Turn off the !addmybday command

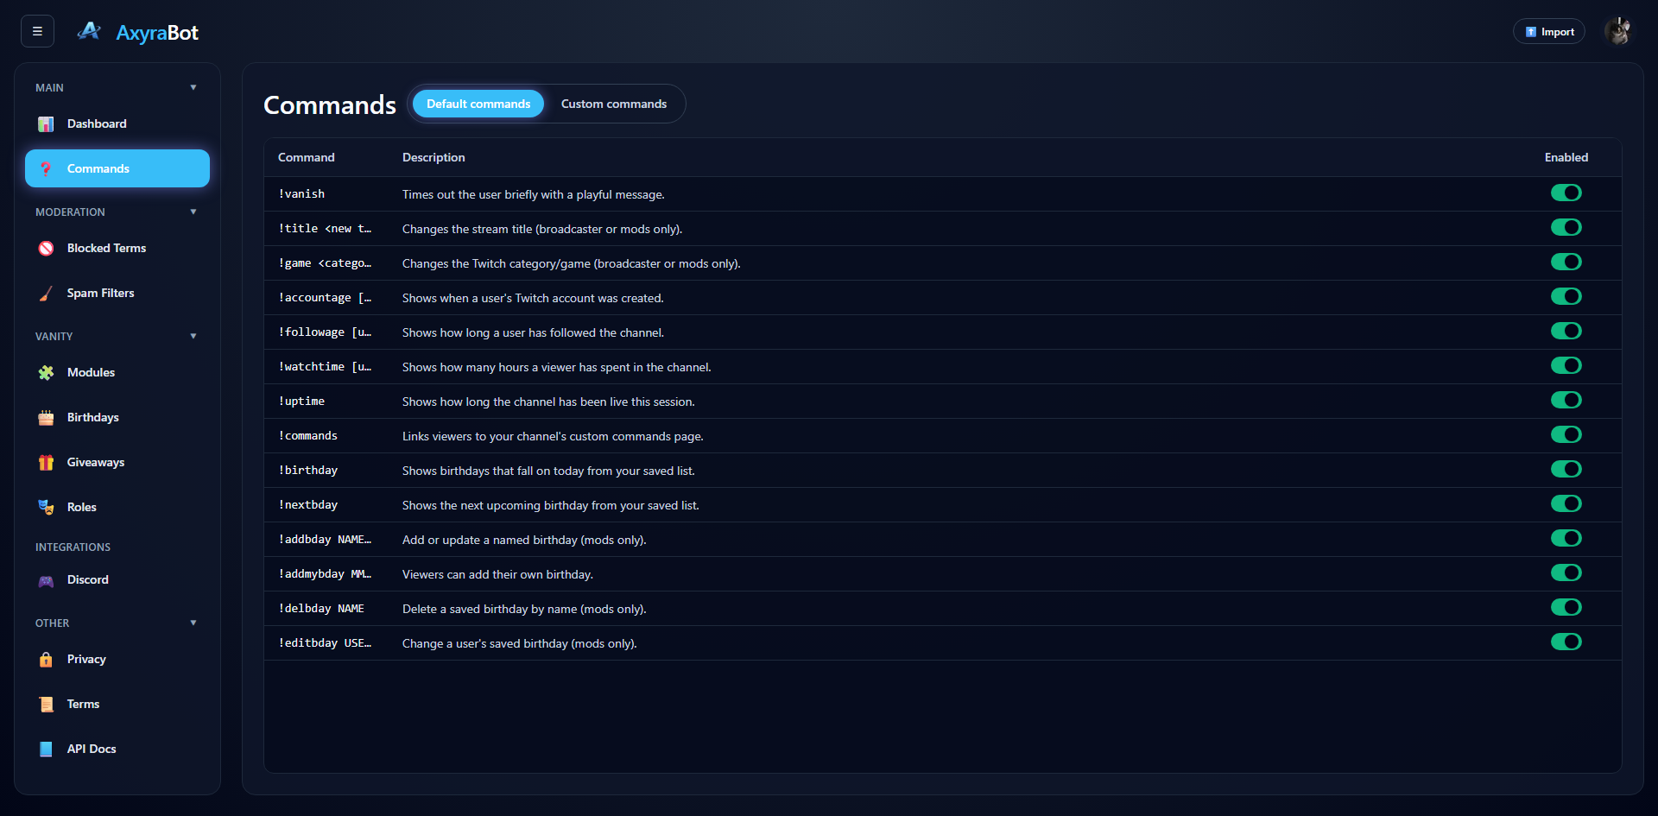point(1566,572)
